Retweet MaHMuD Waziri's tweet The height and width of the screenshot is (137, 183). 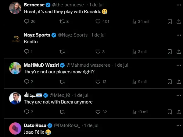(62, 82)
